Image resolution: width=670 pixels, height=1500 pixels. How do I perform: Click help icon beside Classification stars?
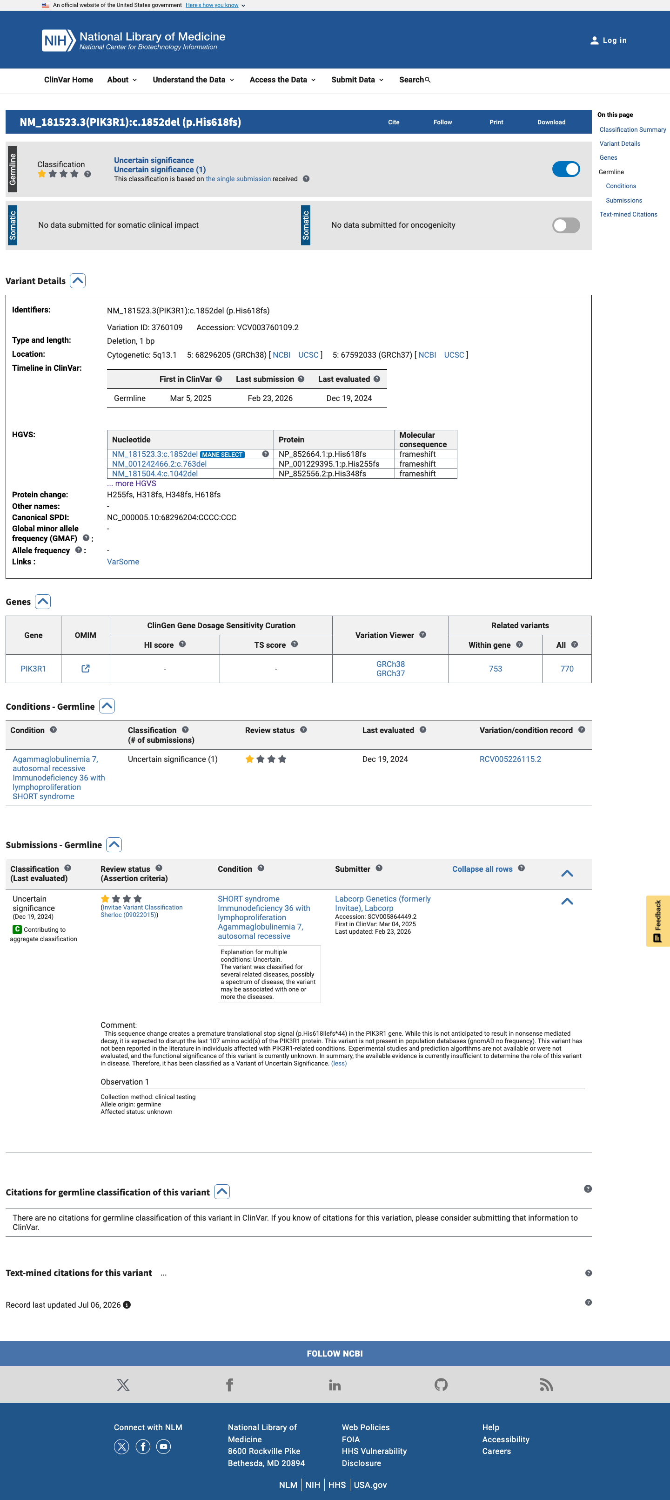87,174
